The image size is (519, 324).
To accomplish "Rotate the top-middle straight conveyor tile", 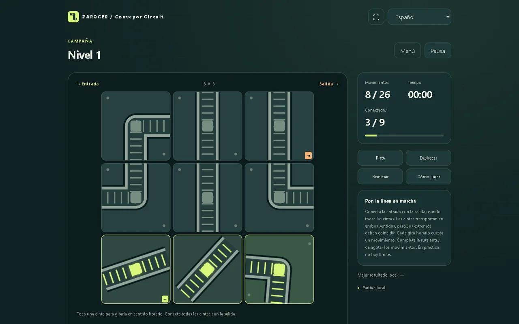I will tap(208, 126).
